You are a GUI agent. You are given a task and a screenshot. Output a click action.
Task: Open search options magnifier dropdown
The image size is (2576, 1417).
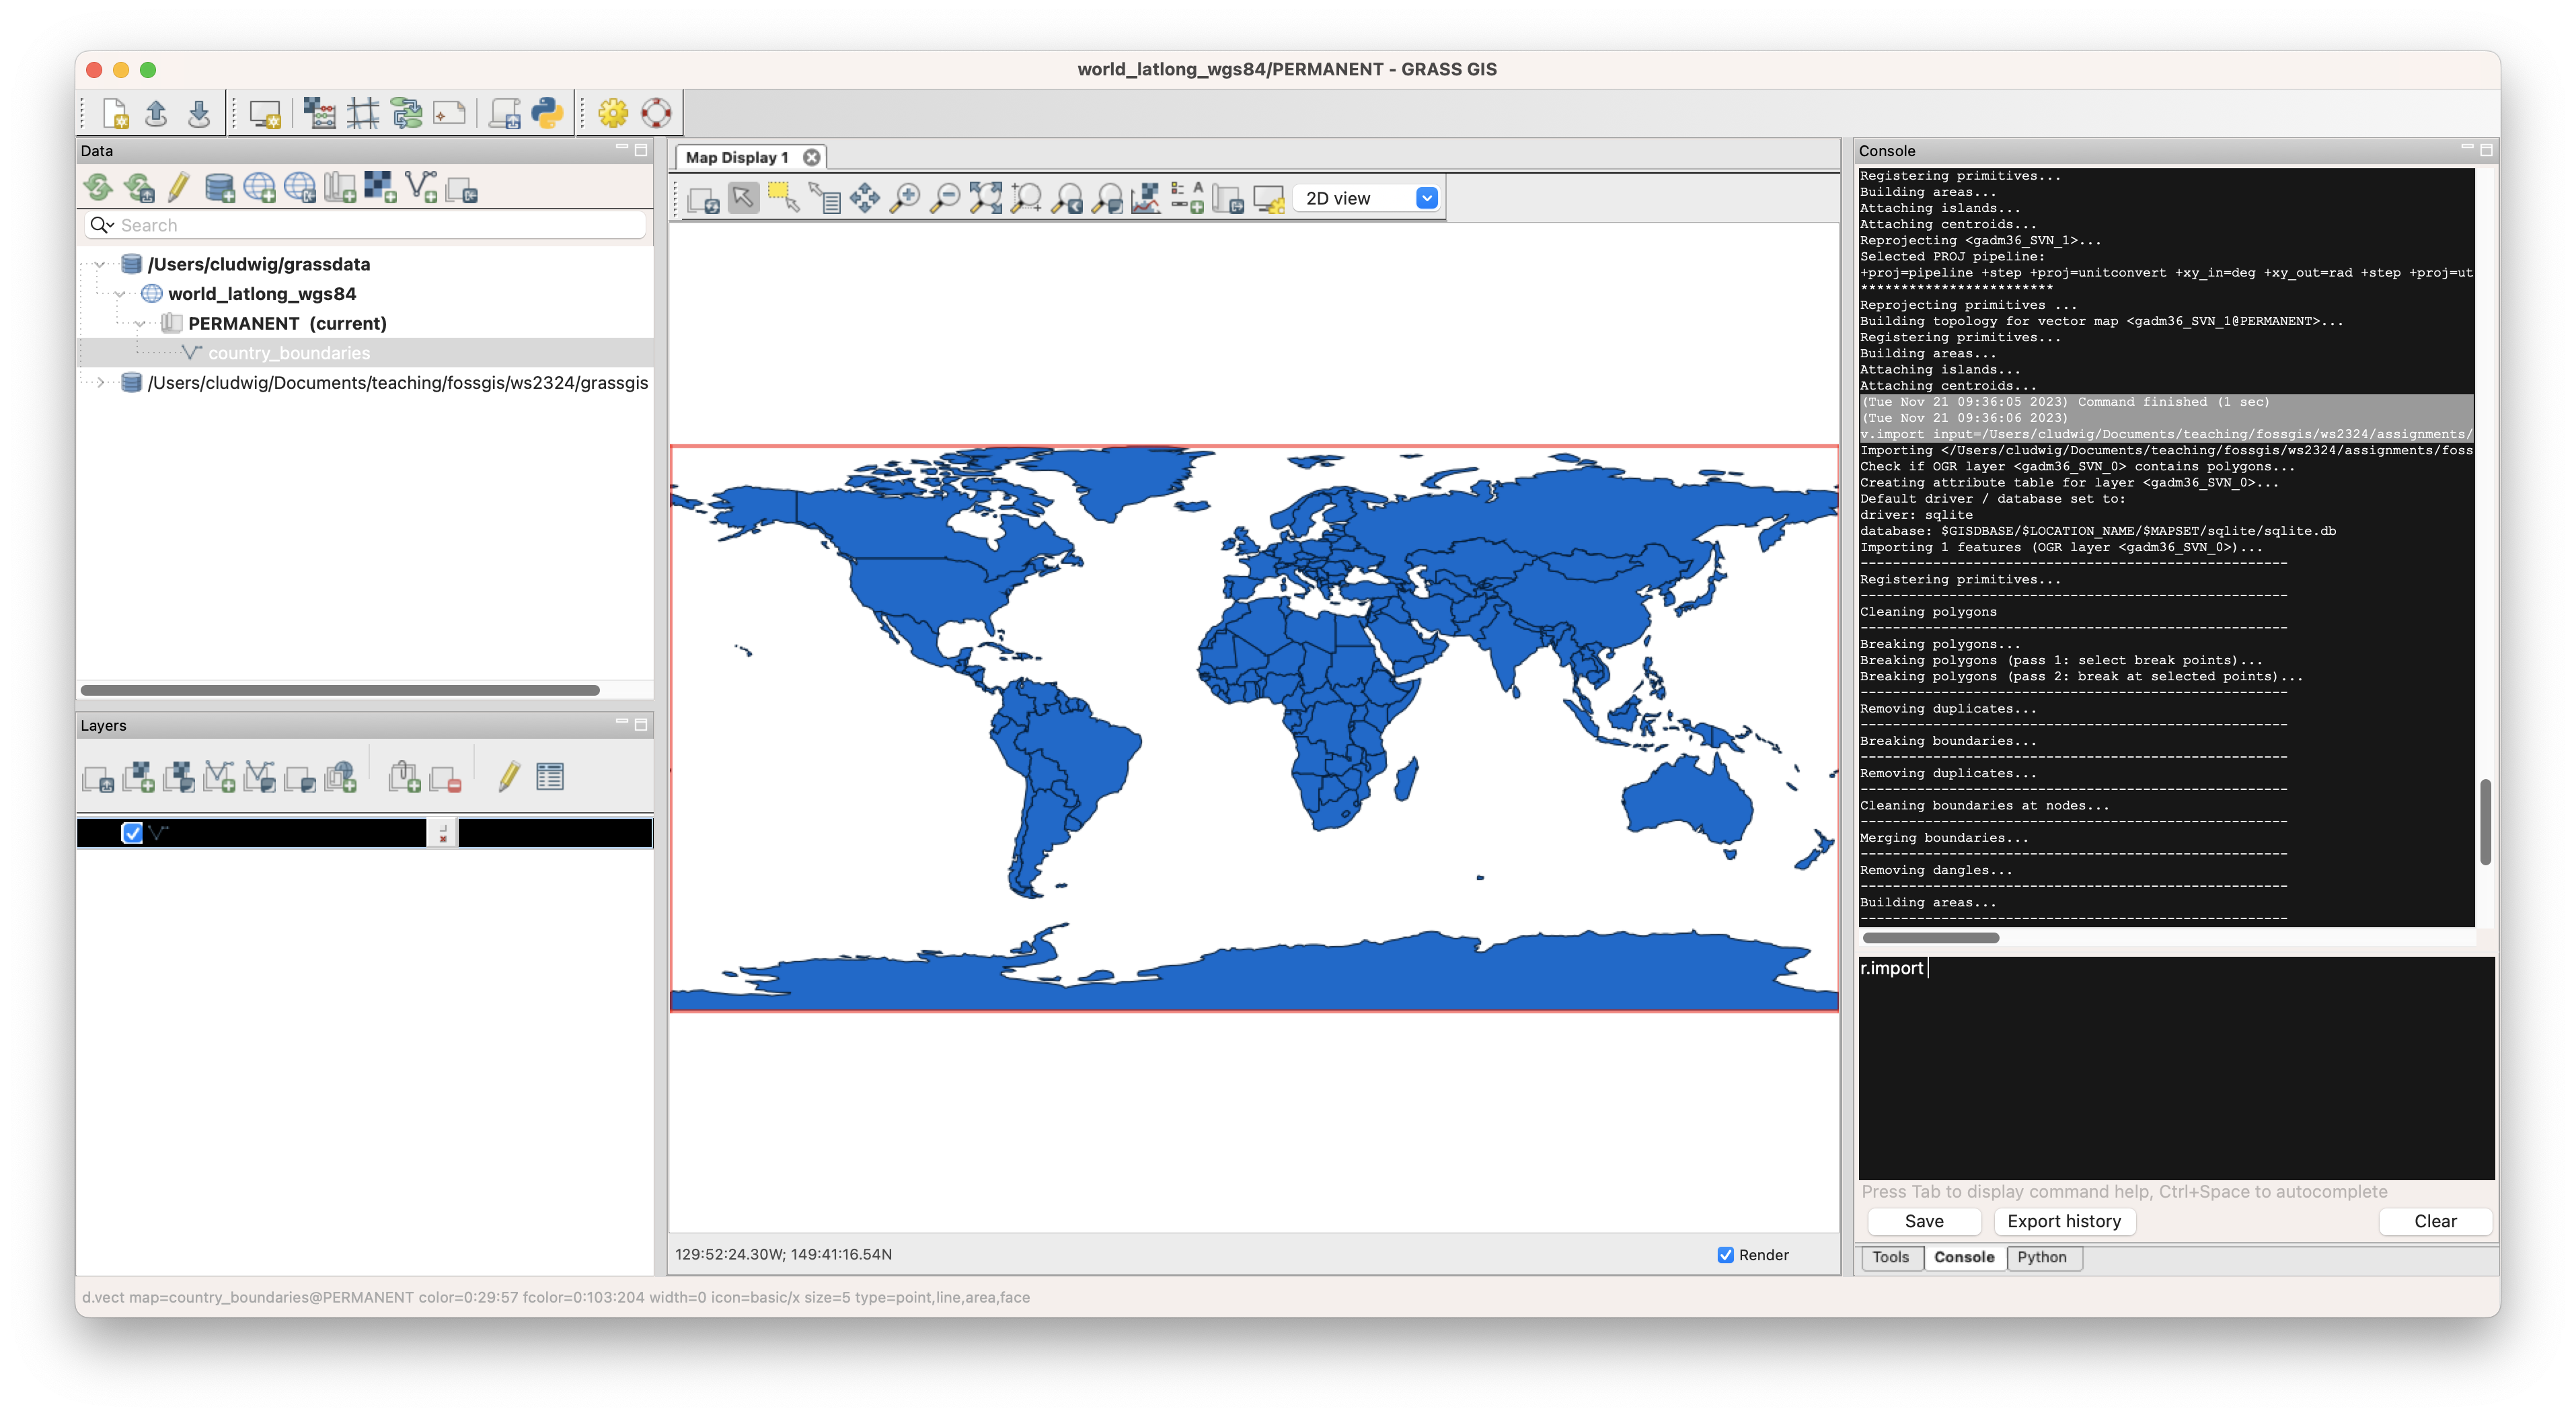(x=102, y=225)
